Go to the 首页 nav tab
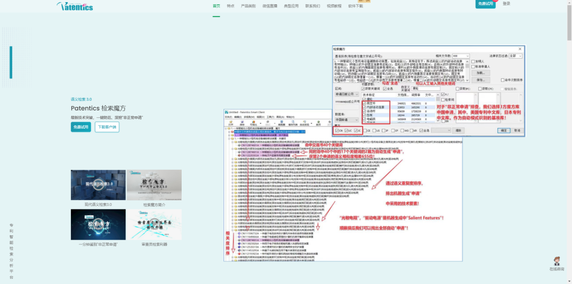This screenshot has height=284, width=572. click(x=216, y=6)
